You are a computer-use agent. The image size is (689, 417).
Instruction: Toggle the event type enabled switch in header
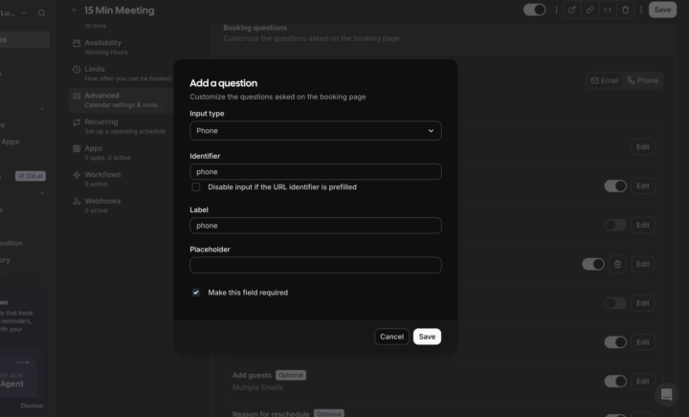point(535,10)
